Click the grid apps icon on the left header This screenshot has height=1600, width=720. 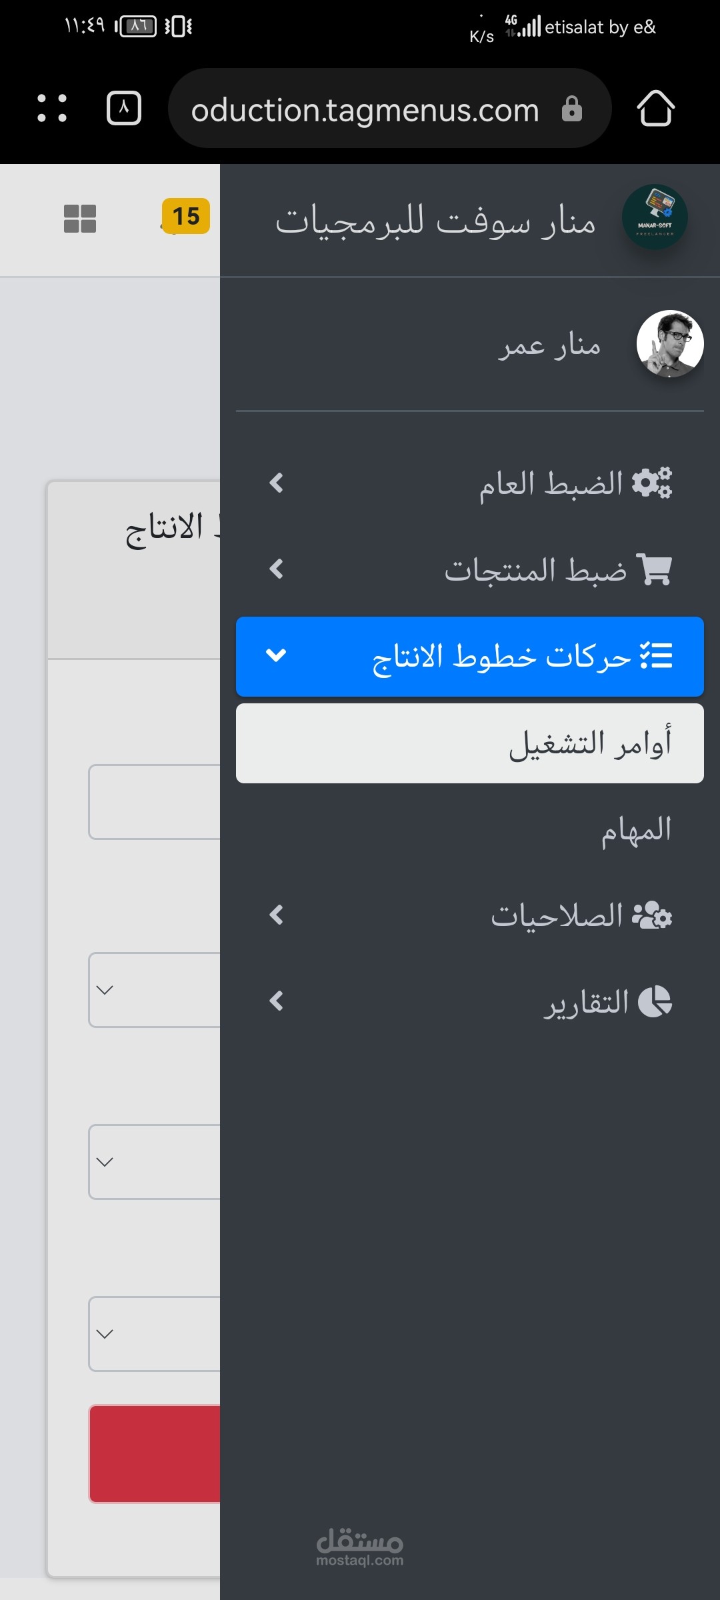click(79, 219)
